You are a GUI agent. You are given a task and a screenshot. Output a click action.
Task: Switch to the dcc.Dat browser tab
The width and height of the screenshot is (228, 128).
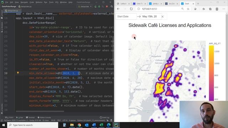tap(172, 4)
